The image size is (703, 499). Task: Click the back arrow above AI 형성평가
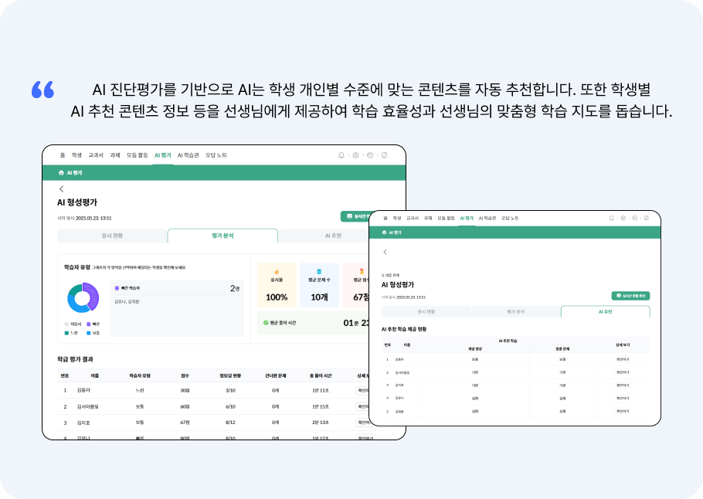click(60, 188)
